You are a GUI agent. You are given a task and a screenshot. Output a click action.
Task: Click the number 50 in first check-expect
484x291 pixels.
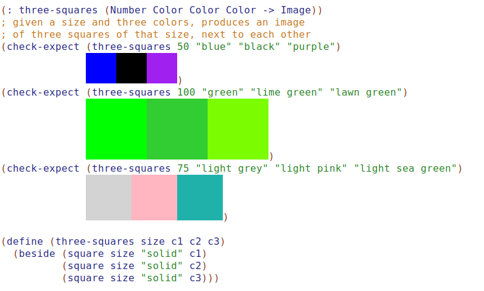coord(183,47)
